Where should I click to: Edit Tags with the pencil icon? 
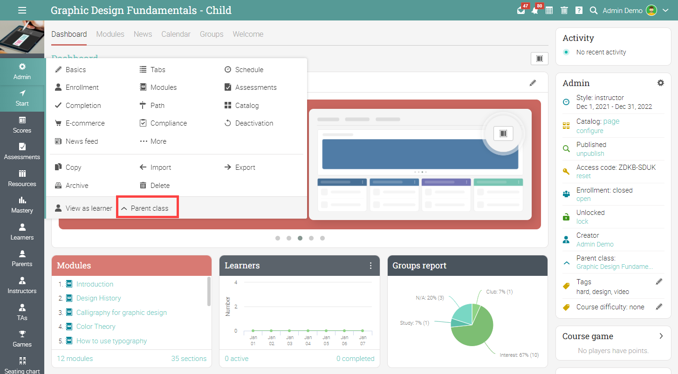coord(659,281)
